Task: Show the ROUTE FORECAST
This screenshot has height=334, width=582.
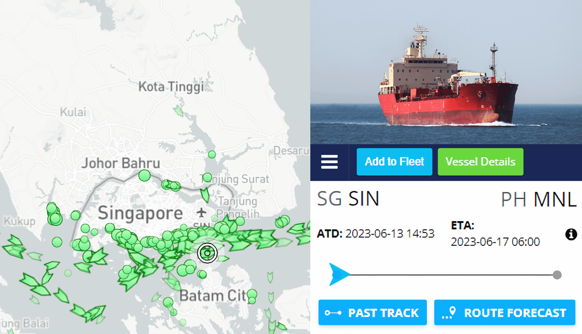Action: [505, 312]
